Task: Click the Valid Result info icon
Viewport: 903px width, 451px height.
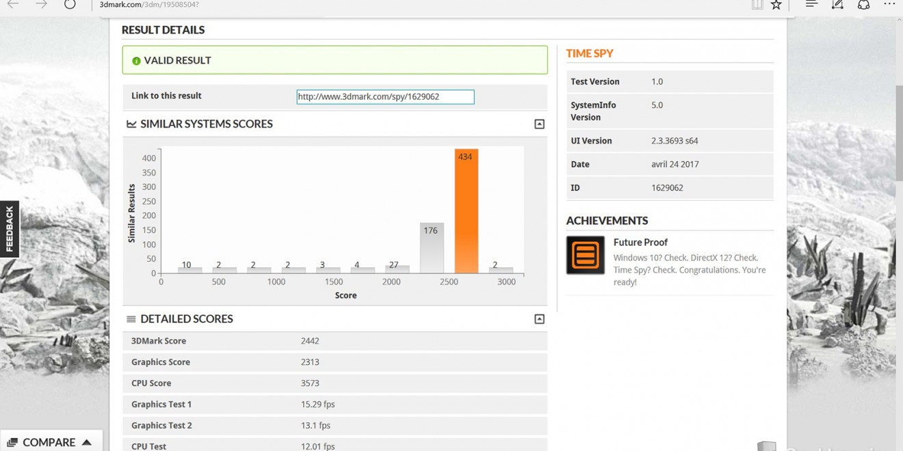Action: click(136, 61)
